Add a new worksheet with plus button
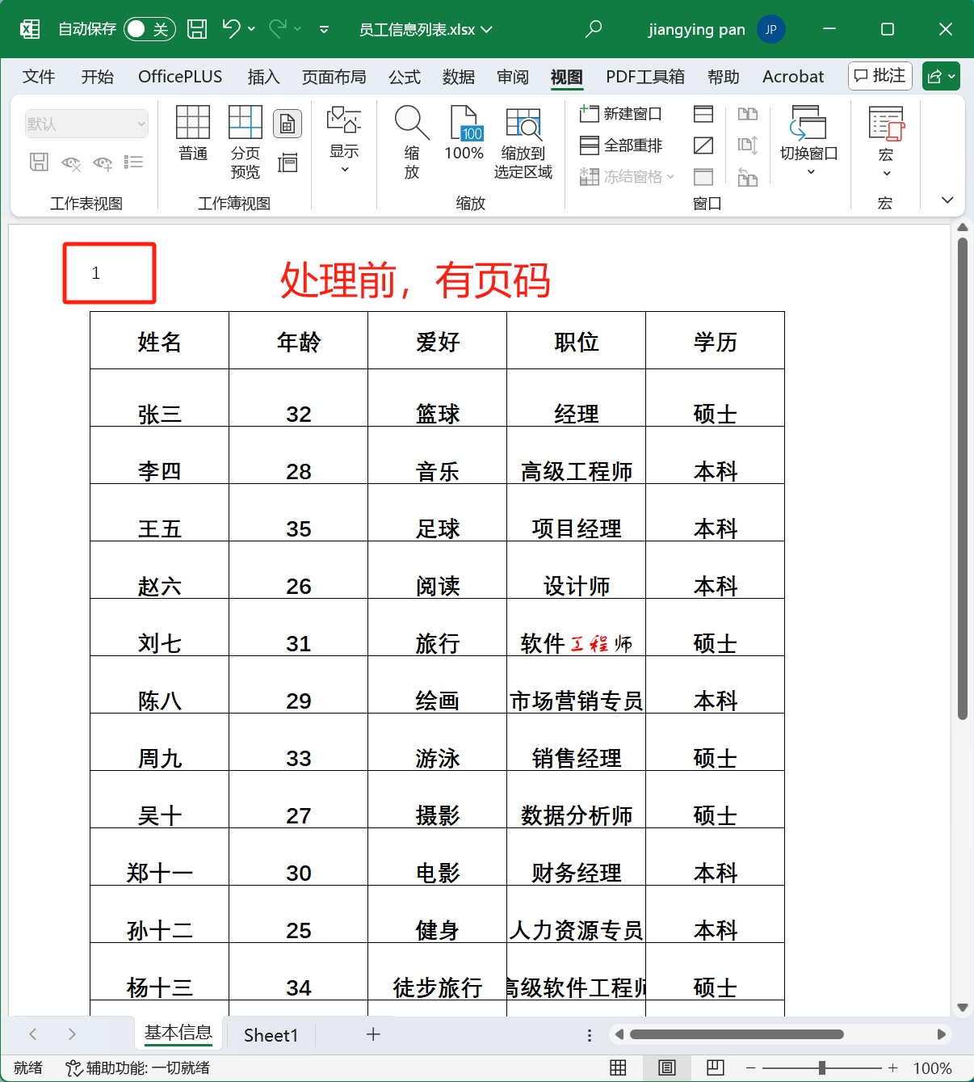974x1082 pixels. click(372, 1034)
